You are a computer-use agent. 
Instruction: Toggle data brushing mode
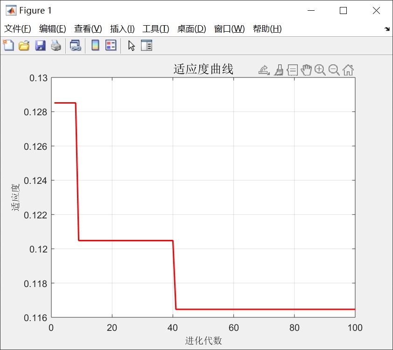(278, 70)
